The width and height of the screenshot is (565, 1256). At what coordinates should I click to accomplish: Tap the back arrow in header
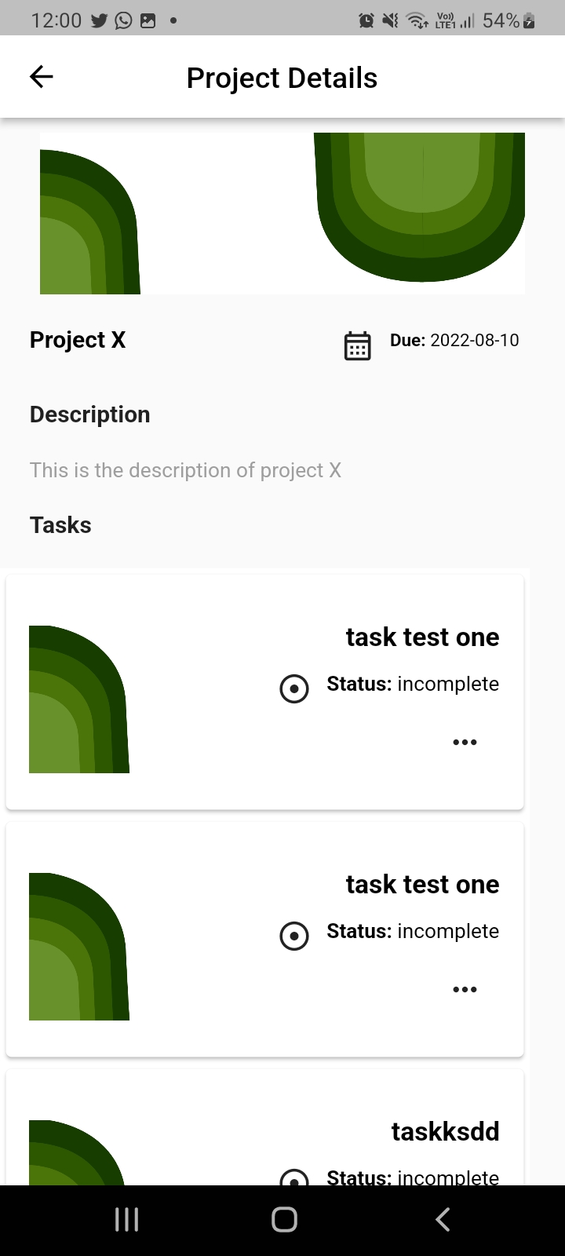[x=41, y=76]
